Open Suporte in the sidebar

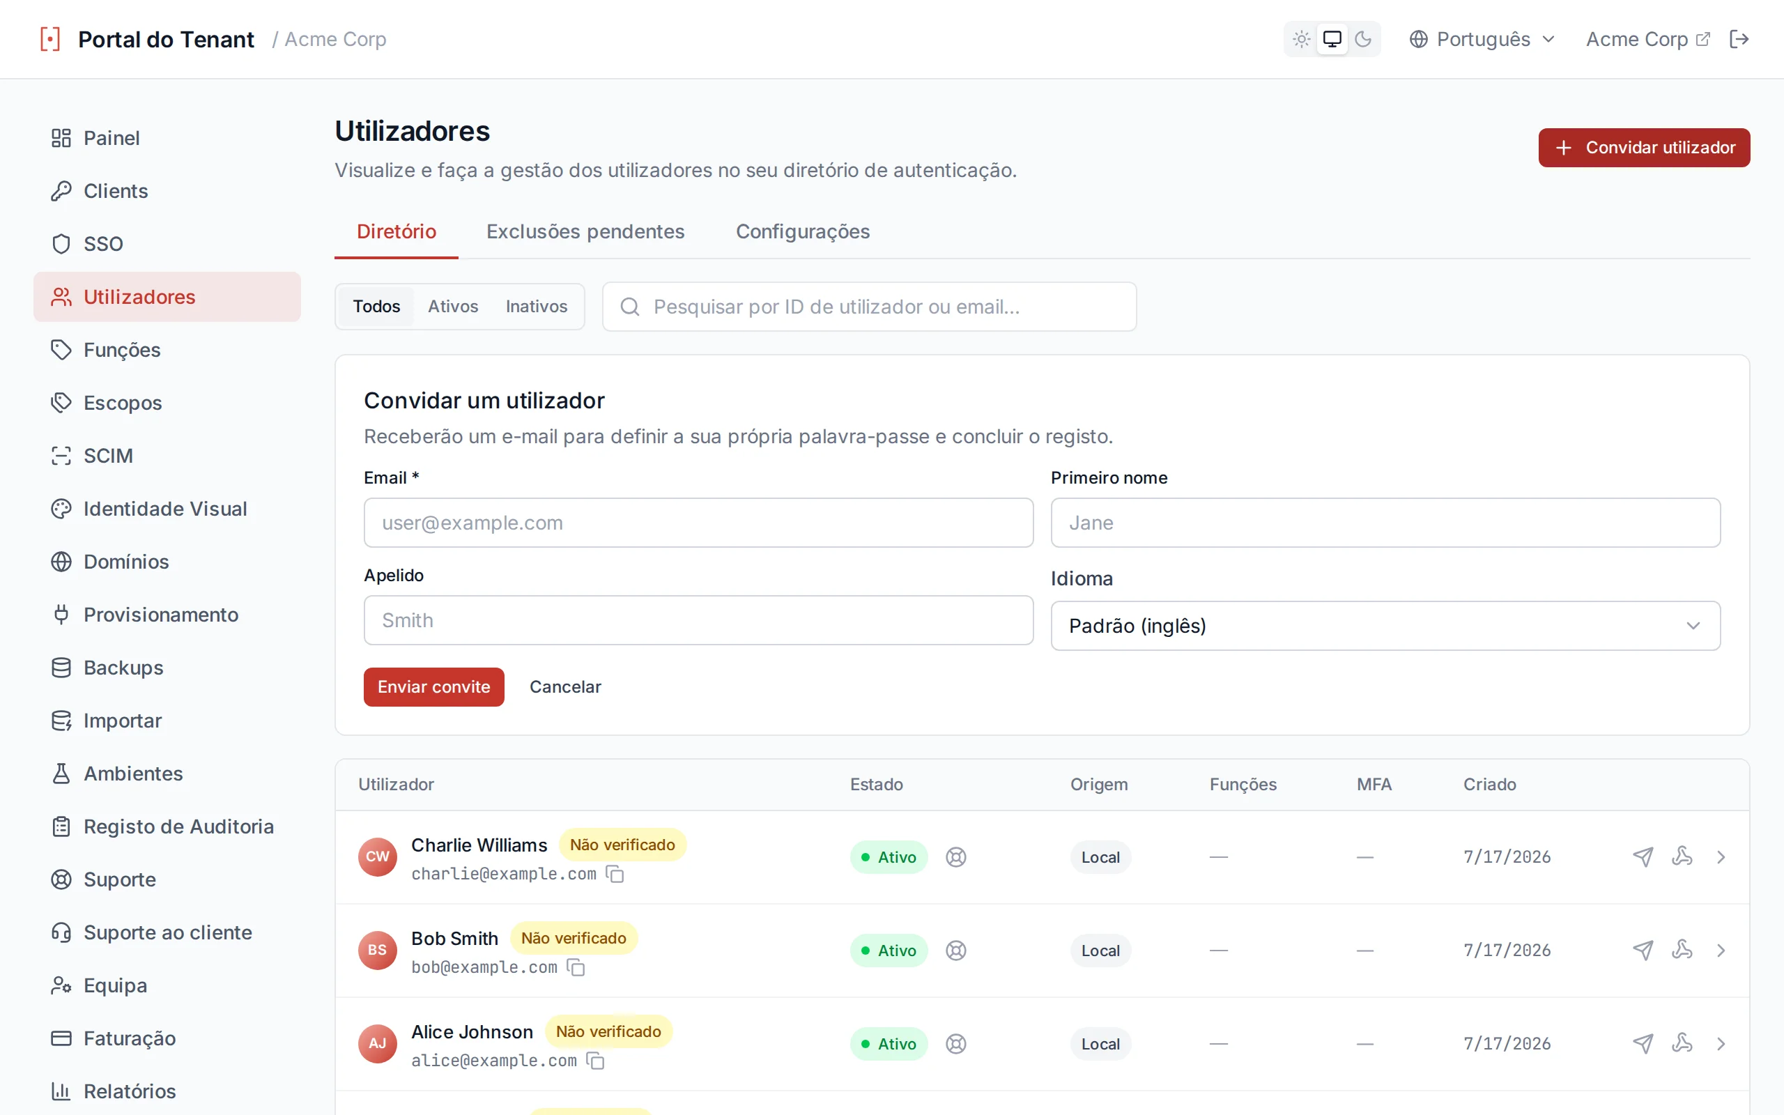tap(167, 879)
